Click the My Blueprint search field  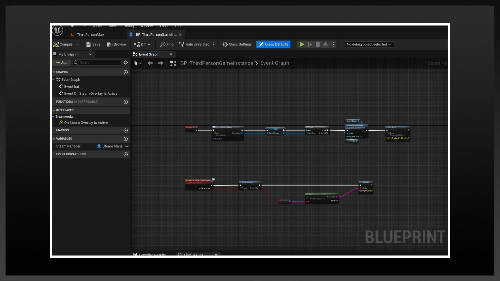click(x=97, y=62)
